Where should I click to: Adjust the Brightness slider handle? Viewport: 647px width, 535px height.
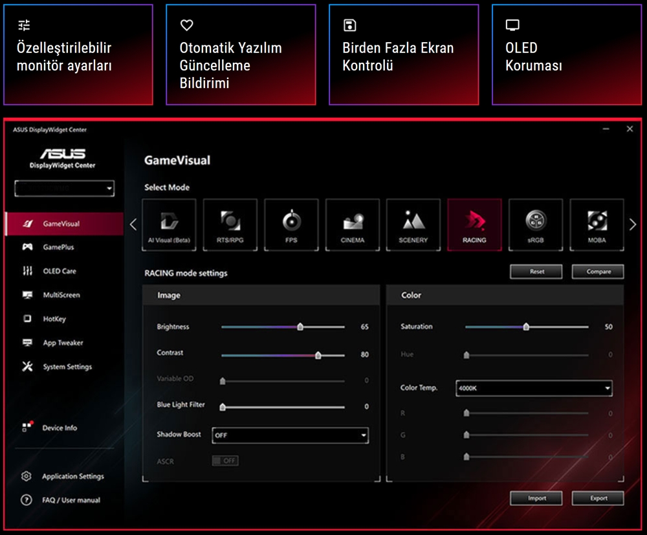tap(300, 327)
